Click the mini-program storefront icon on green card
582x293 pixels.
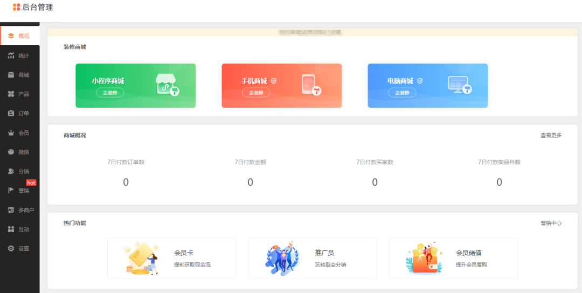167,84
